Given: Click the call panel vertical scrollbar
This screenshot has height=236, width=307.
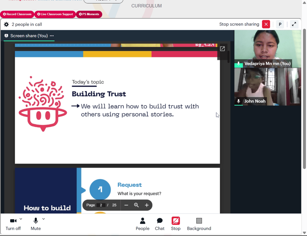Looking at the screenshot, I should (304, 99).
